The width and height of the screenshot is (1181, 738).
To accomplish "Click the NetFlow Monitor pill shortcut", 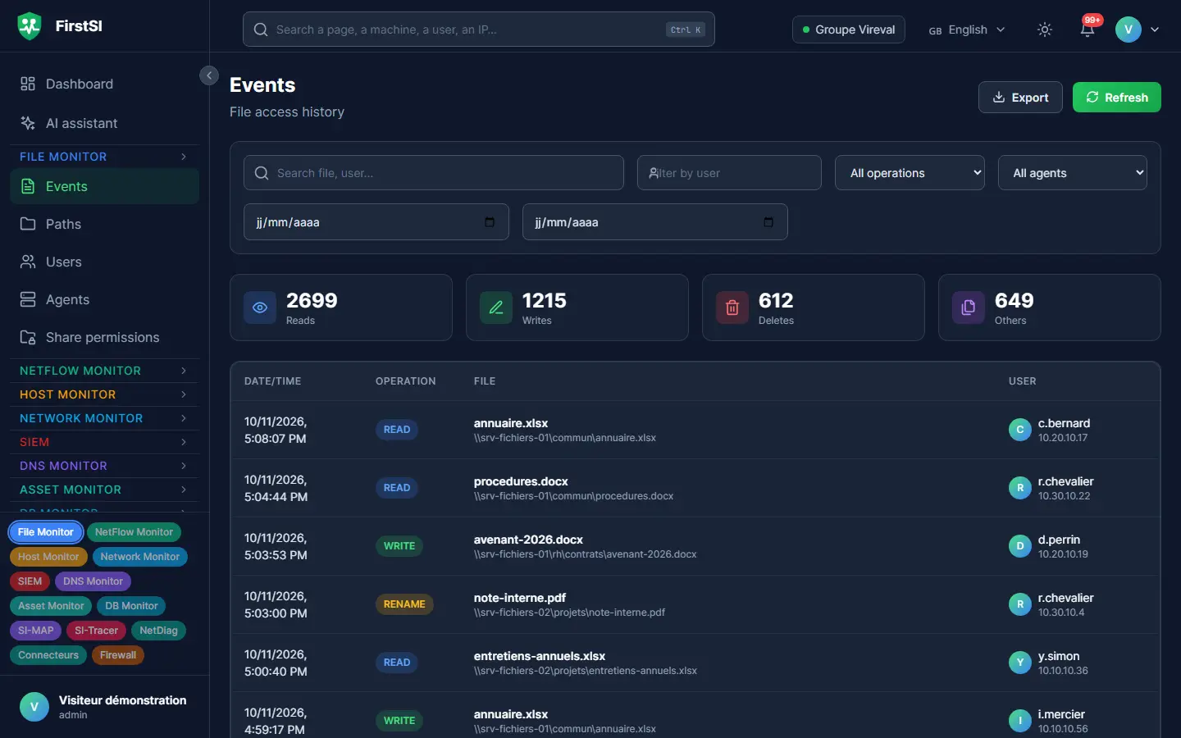I will pos(134,532).
